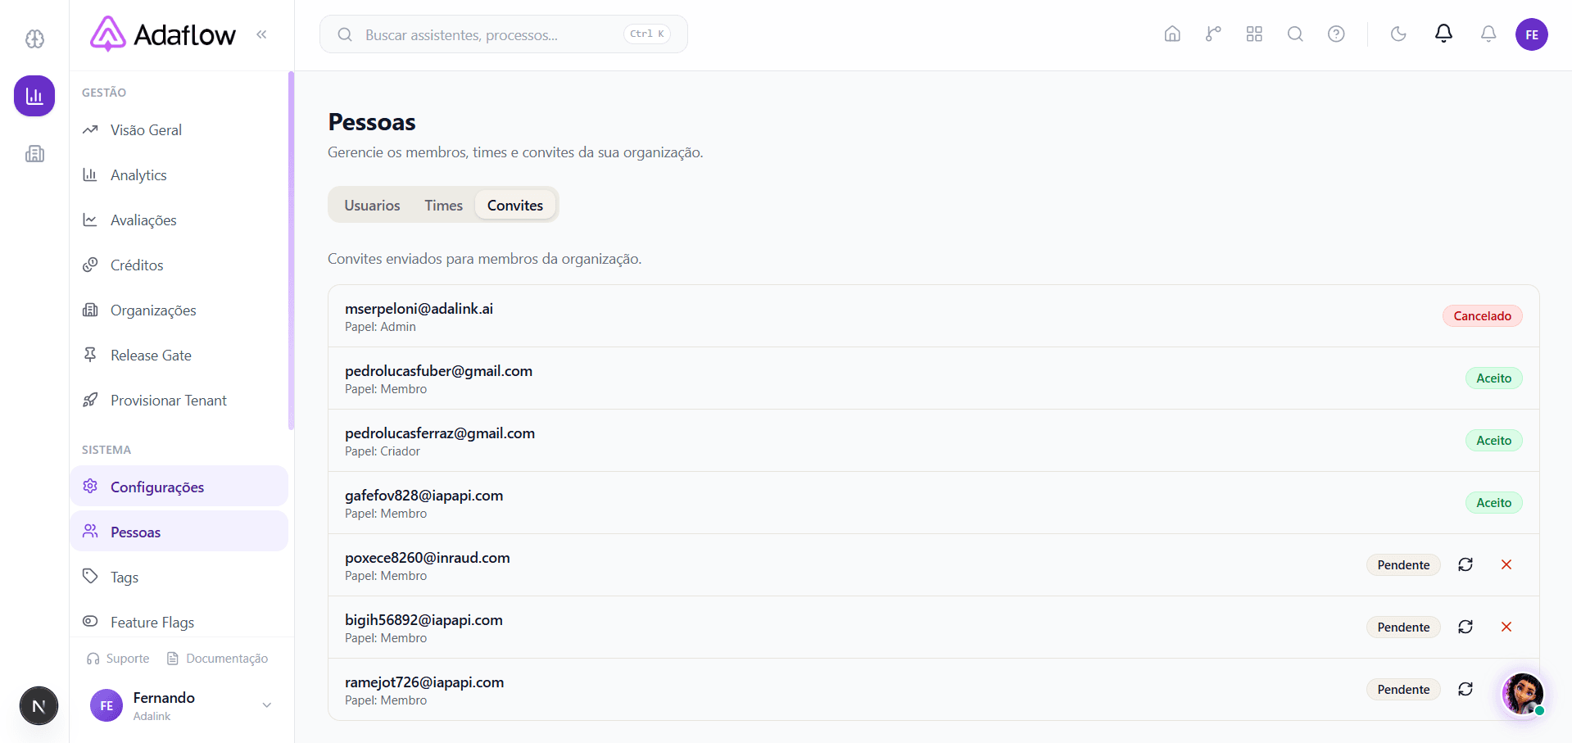This screenshot has height=743, width=1572.
Task: Open Organizações sidebar item
Action: click(179, 310)
